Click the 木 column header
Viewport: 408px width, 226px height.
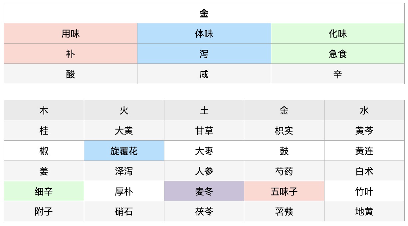[x=44, y=110]
